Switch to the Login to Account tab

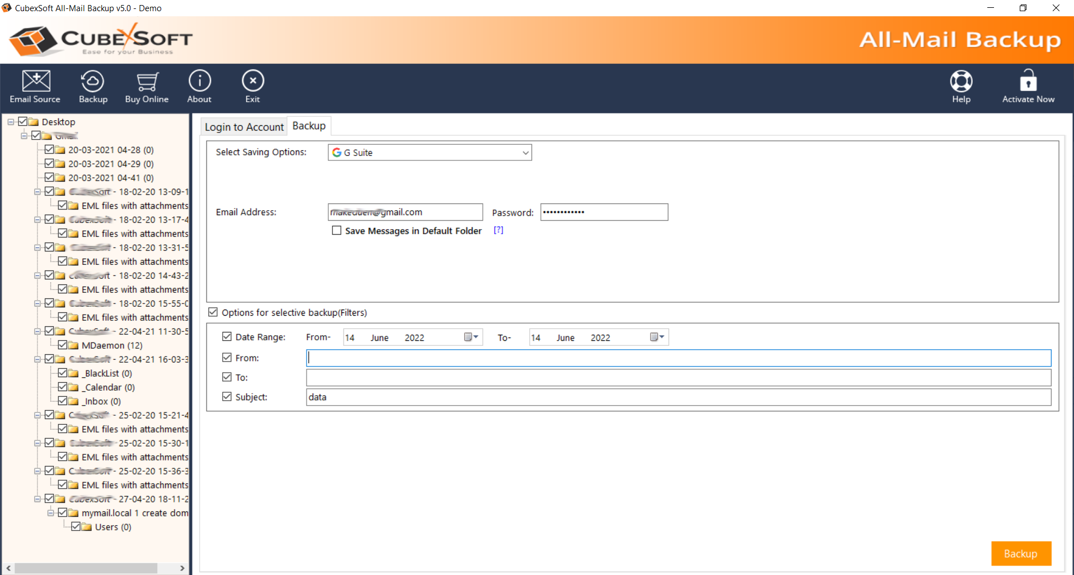[x=243, y=126]
